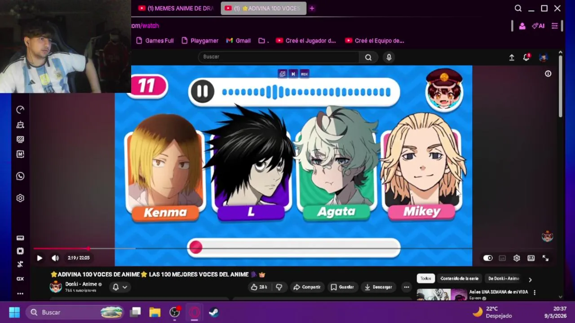Mute the video volume speaker
The width and height of the screenshot is (575, 323).
tap(55, 258)
